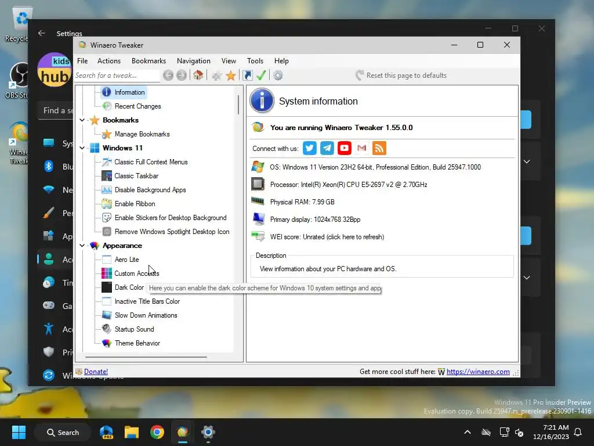
Task: Open the Bookmarks menu
Action: coord(148,60)
